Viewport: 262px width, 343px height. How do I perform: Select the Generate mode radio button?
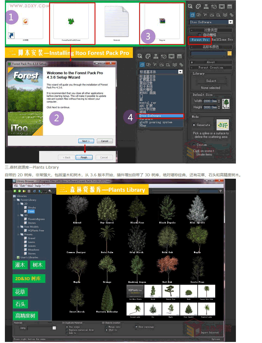[194, 125]
